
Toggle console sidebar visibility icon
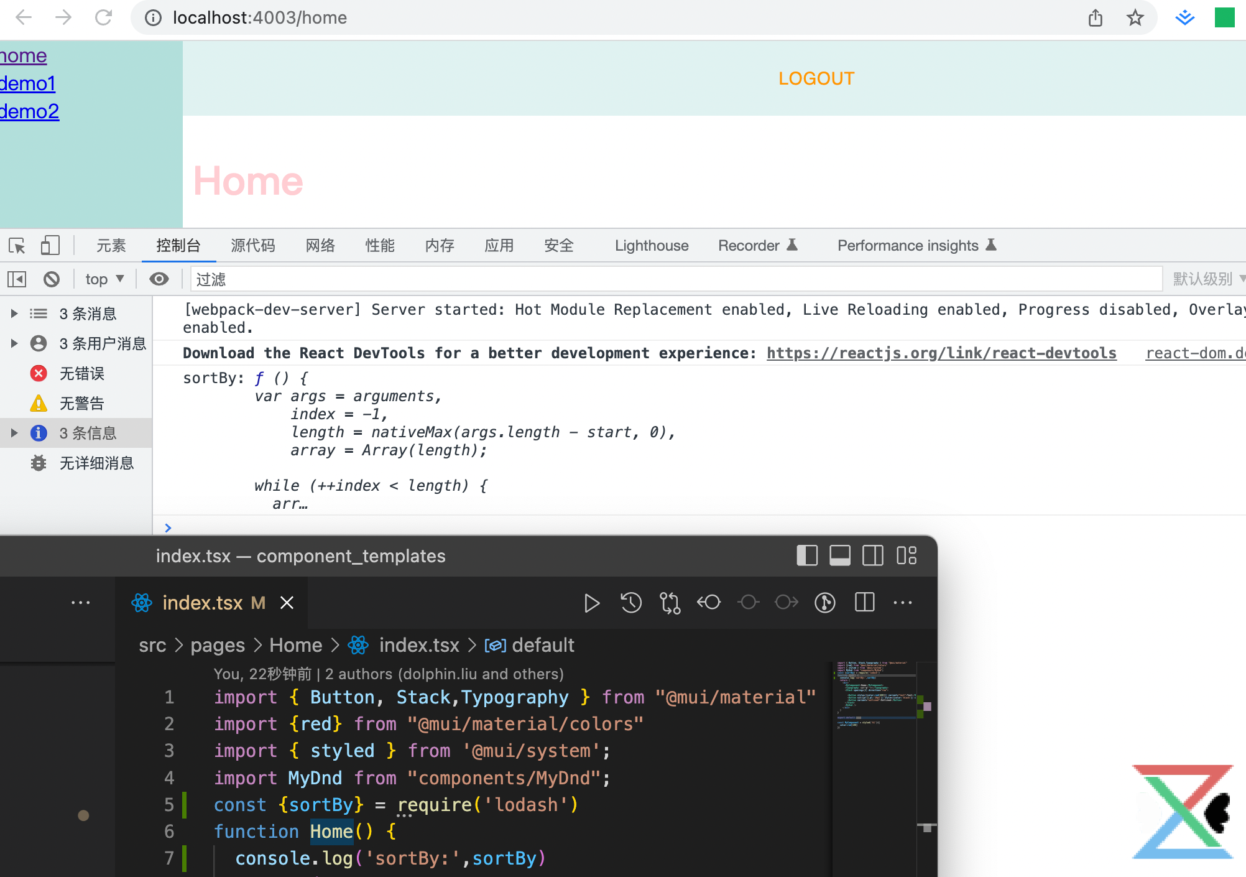[x=17, y=279]
